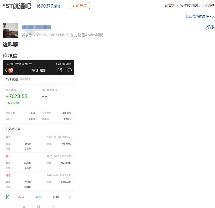Click the 建仓 record label

tap(8, 175)
